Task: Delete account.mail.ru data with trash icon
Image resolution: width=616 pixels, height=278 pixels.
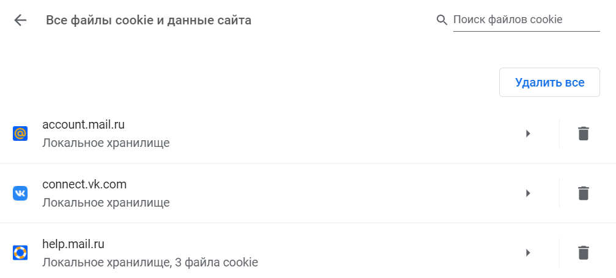Action: click(x=584, y=134)
